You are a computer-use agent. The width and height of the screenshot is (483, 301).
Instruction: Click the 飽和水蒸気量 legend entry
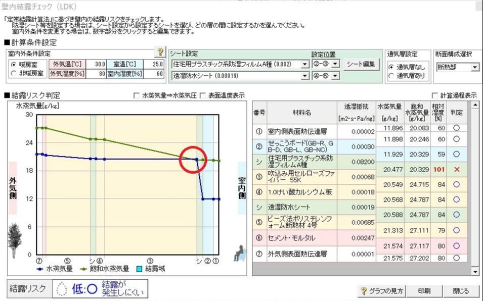[x=104, y=269]
